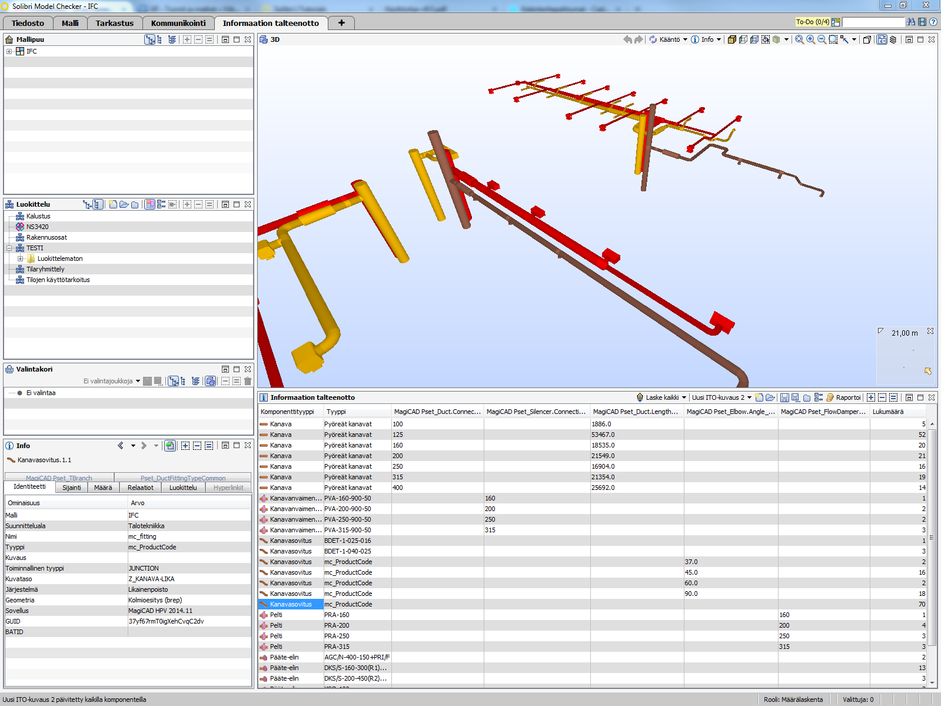
Task: Click expand-all icon in Mallipuu panel toolbar
Action: (x=187, y=39)
